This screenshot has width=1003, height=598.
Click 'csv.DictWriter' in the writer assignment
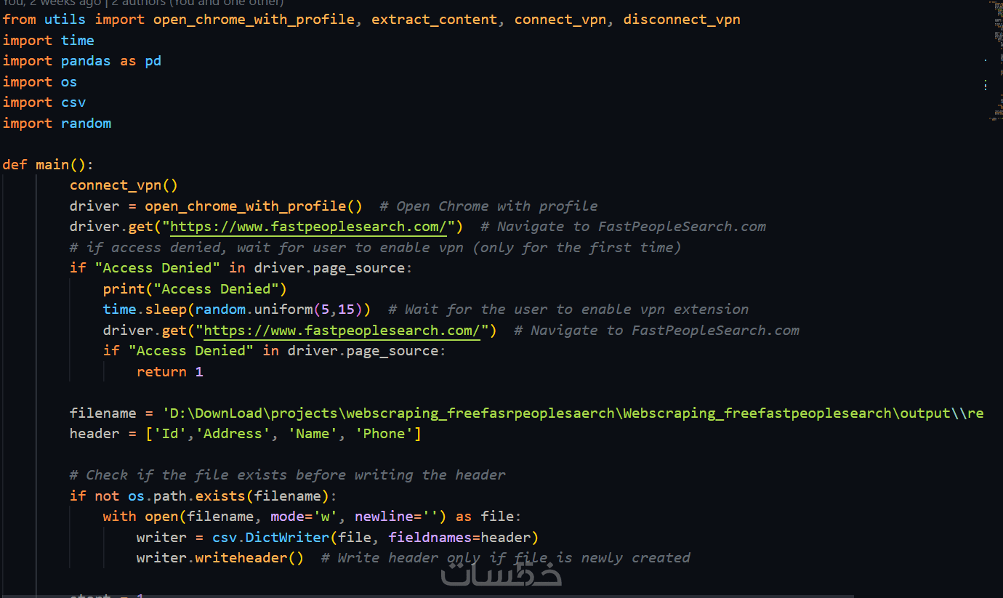(x=270, y=538)
